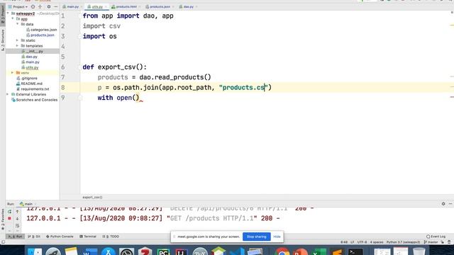Open Excel from the Dock
The image size is (454, 255).
pyautogui.click(x=319, y=251)
